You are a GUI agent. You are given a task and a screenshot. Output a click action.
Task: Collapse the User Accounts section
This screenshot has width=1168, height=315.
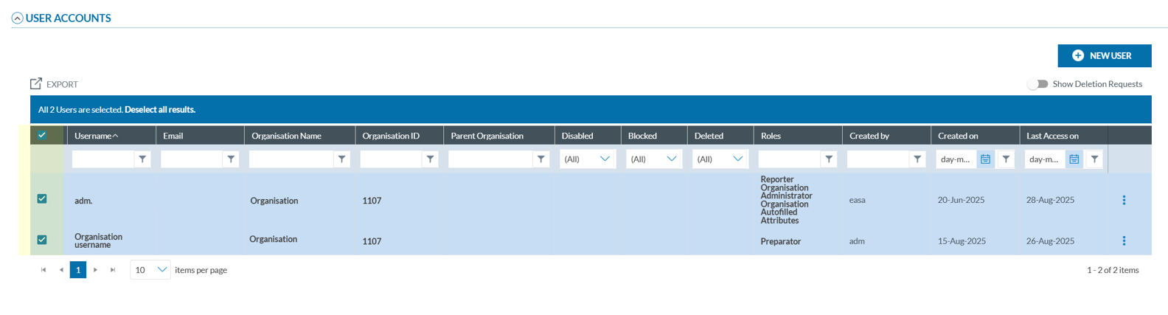(x=17, y=18)
